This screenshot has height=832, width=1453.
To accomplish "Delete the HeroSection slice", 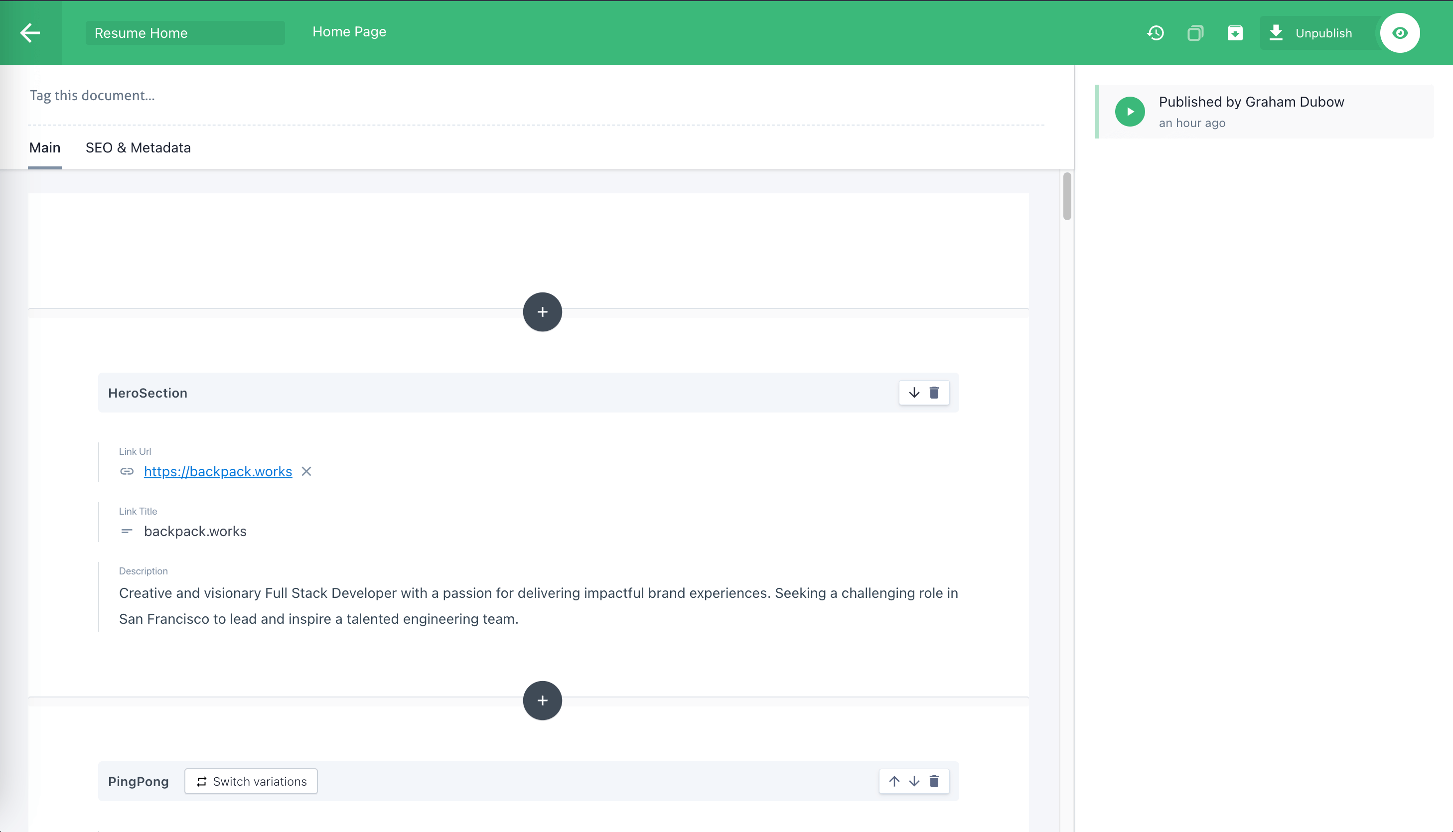I will 934,393.
